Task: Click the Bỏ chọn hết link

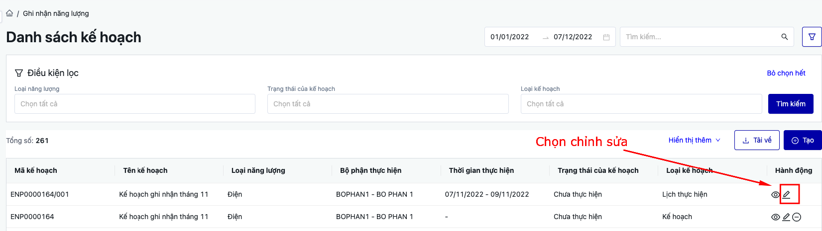Action: (x=786, y=73)
